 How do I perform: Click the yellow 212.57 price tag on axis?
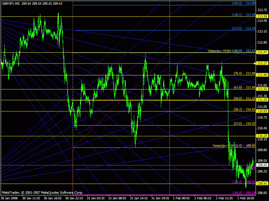click(262, 52)
